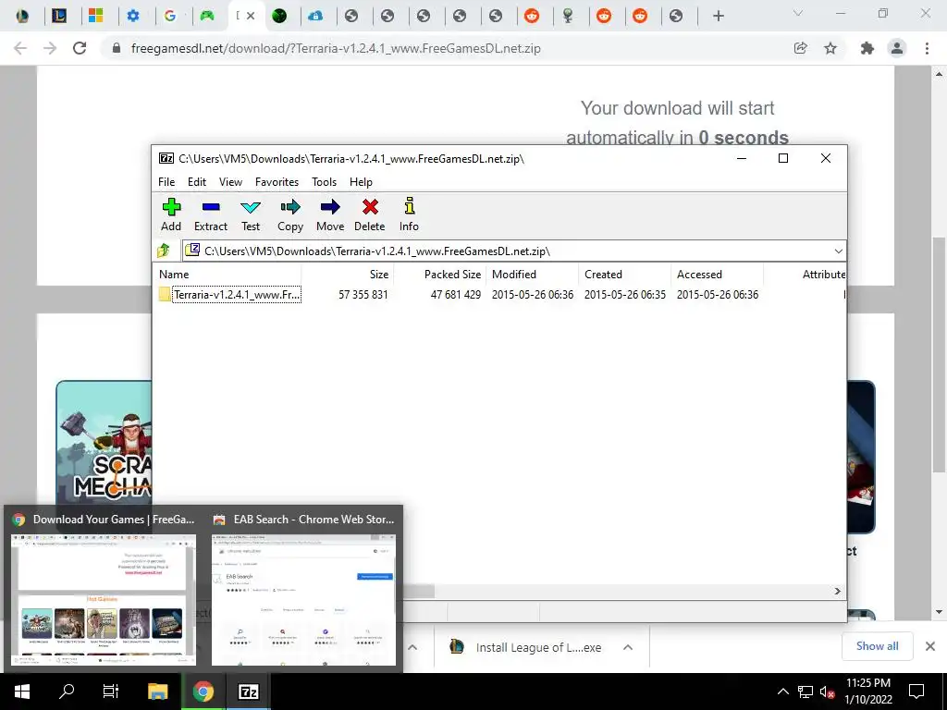The image size is (947, 710).
Task: Click the Chrome address bar URL
Action: point(336,48)
